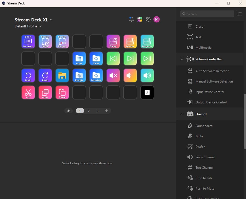Open the M user profile avatar
This screenshot has height=199, width=246.
(x=157, y=19)
